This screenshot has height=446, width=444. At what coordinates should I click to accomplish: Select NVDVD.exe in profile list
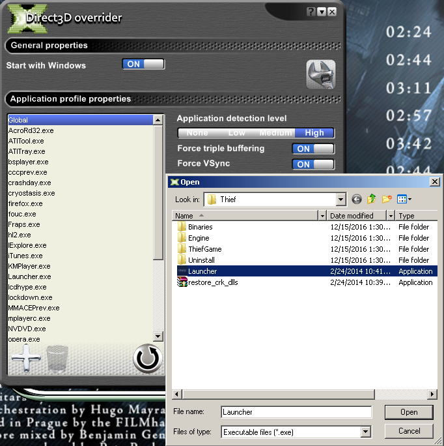coord(80,329)
